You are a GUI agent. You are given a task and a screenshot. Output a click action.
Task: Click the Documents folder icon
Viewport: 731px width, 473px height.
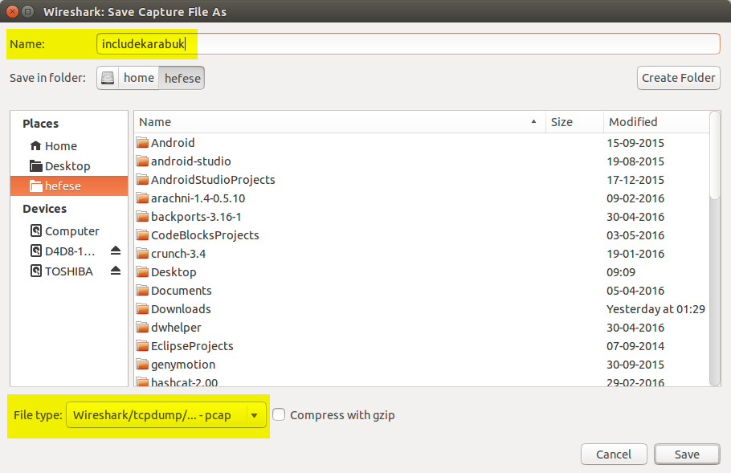pos(143,291)
